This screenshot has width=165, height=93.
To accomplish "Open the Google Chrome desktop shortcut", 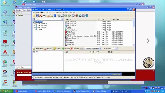I will (x=15, y=83).
